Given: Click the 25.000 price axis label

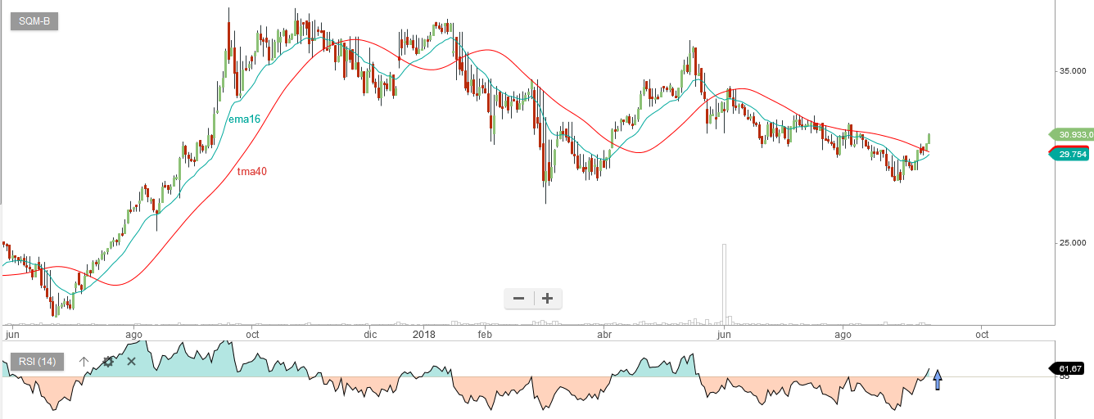Looking at the screenshot, I should [x=1072, y=243].
